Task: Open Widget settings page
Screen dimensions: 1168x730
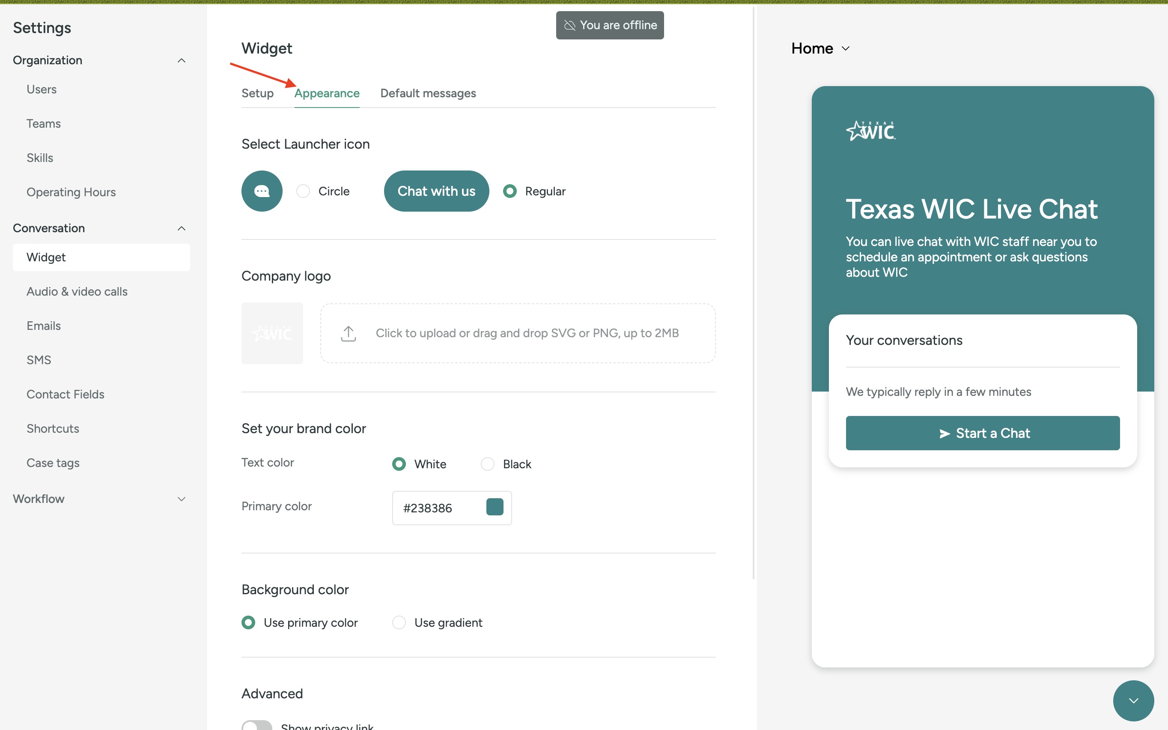Action: pos(101,257)
